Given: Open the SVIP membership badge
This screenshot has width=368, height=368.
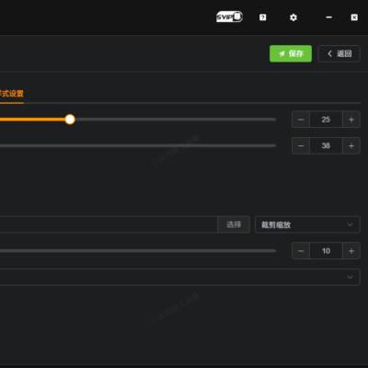Looking at the screenshot, I should [229, 17].
